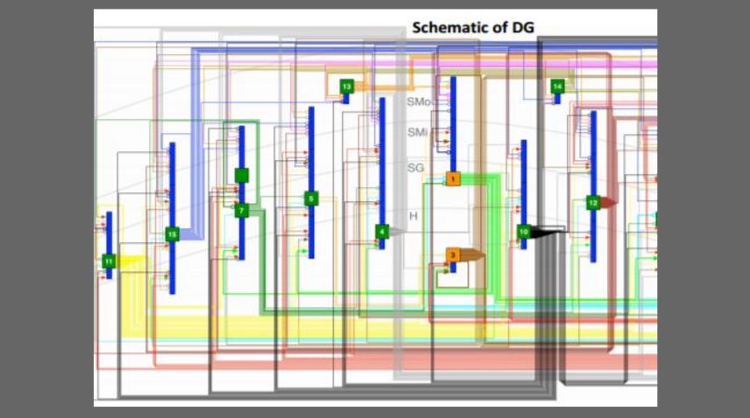The image size is (750, 418).
Task: Click green node 7
Action: [242, 211]
